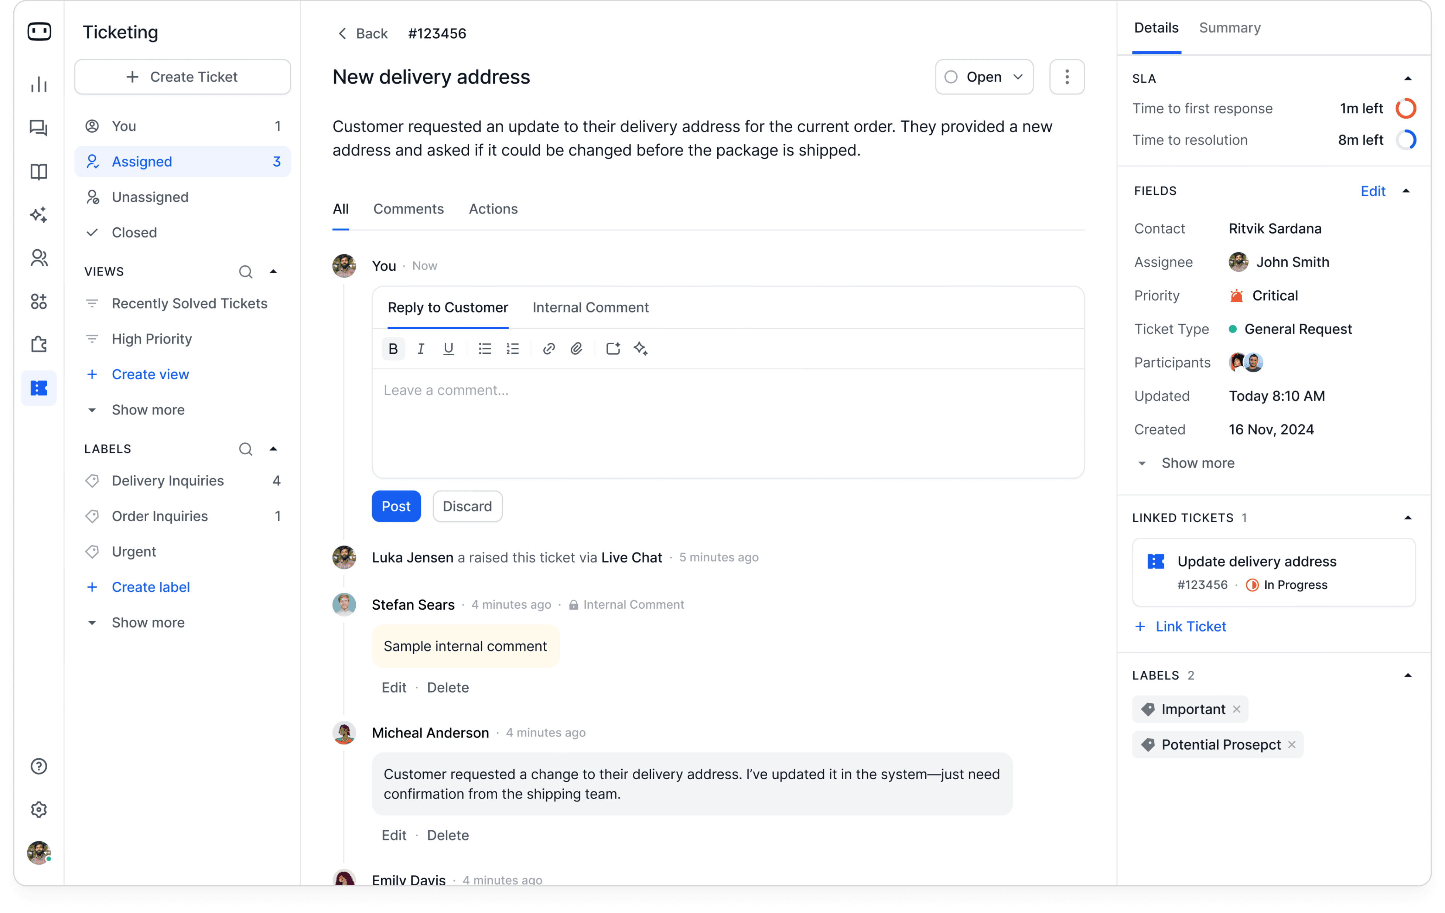
Task: Open the Summary tab
Action: pos(1230,28)
